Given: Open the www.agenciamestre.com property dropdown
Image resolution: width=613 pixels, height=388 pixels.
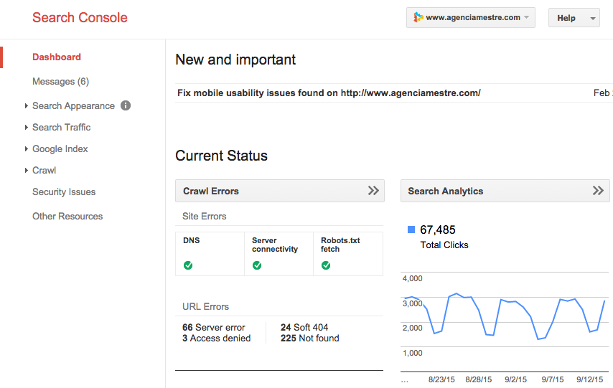Looking at the screenshot, I should point(471,18).
